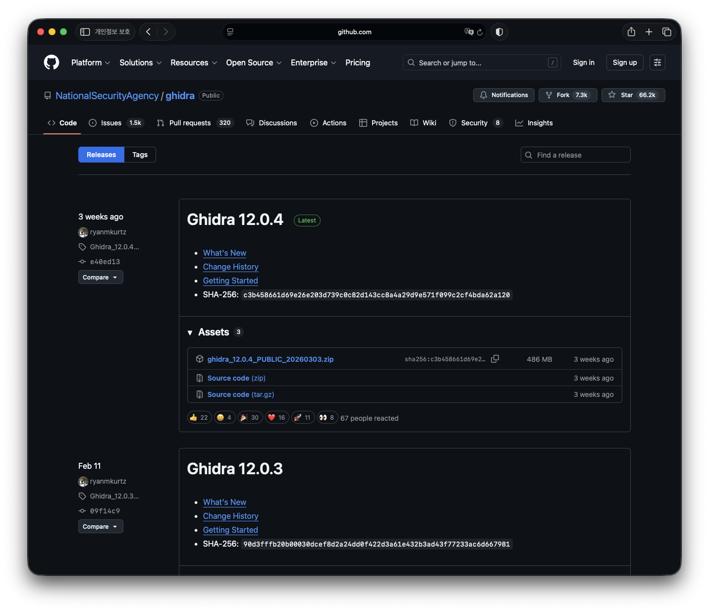The image size is (709, 612).
Task: Open Safari's tab overview icon
Action: pyautogui.click(x=667, y=32)
